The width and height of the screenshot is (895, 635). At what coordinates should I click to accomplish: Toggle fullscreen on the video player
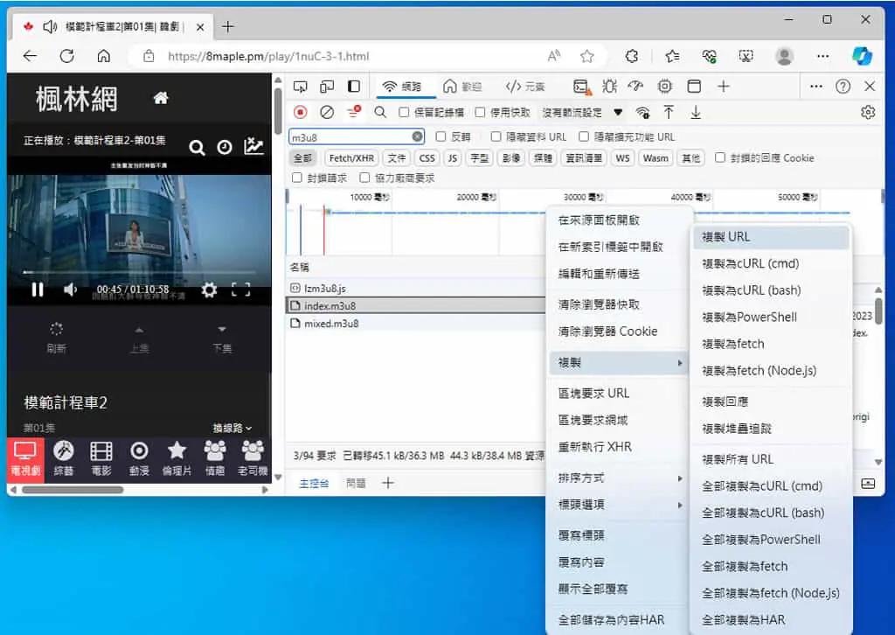tap(241, 290)
